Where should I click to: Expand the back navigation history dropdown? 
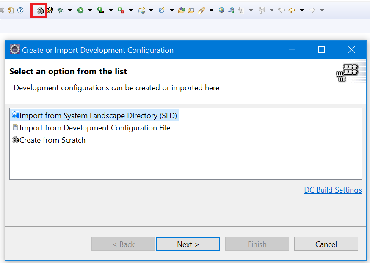[301, 10]
